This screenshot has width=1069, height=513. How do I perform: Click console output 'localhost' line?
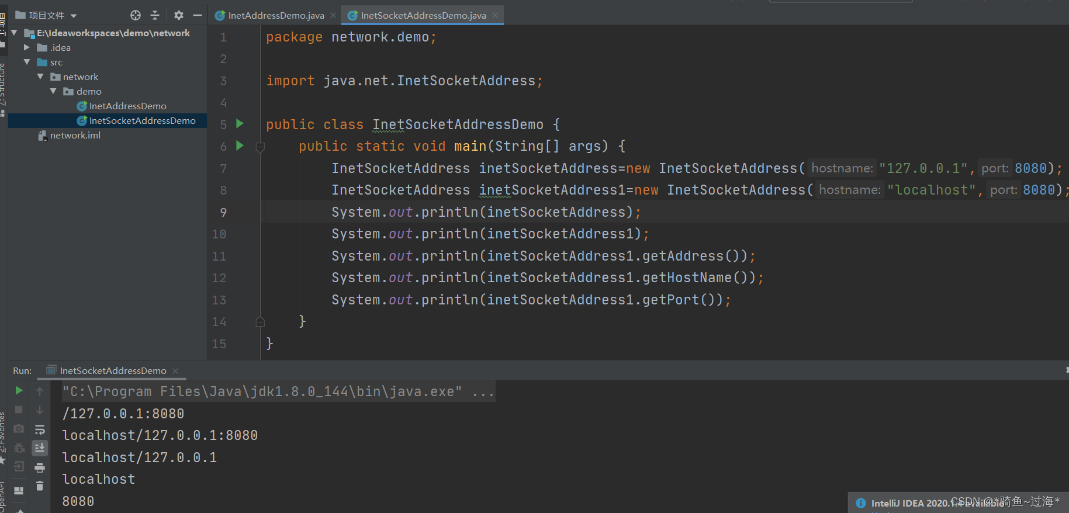click(99, 479)
